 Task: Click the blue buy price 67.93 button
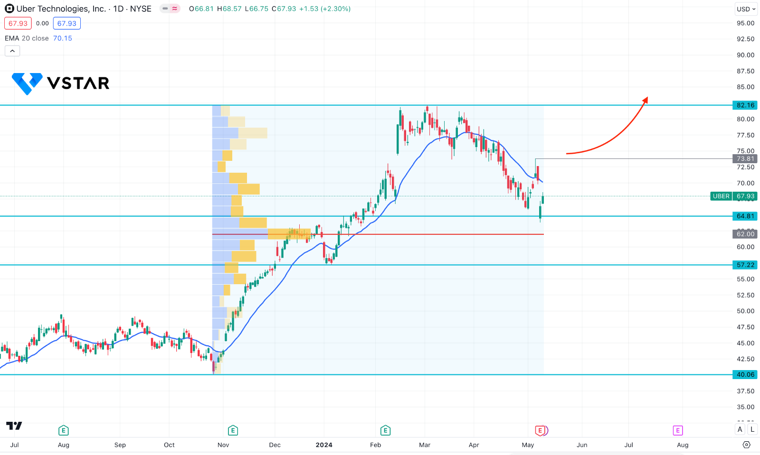click(67, 23)
